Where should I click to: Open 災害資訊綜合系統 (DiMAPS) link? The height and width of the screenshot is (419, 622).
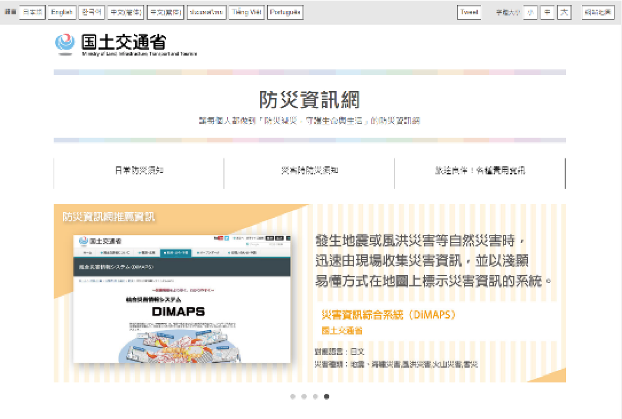click(388, 315)
